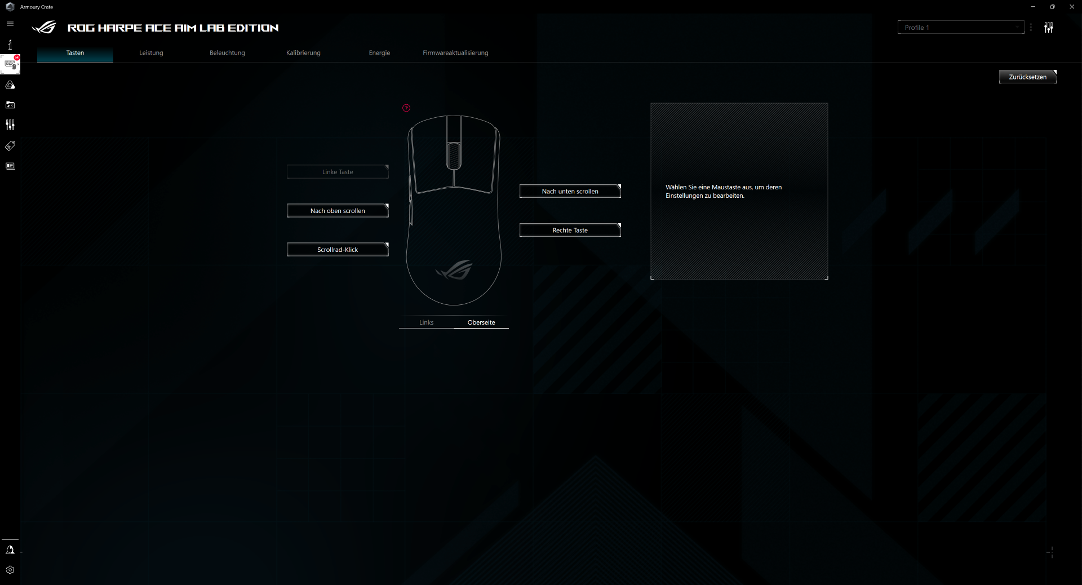
Task: Click the sidebar Scenario Profiles sliders icon
Action: (x=10, y=125)
